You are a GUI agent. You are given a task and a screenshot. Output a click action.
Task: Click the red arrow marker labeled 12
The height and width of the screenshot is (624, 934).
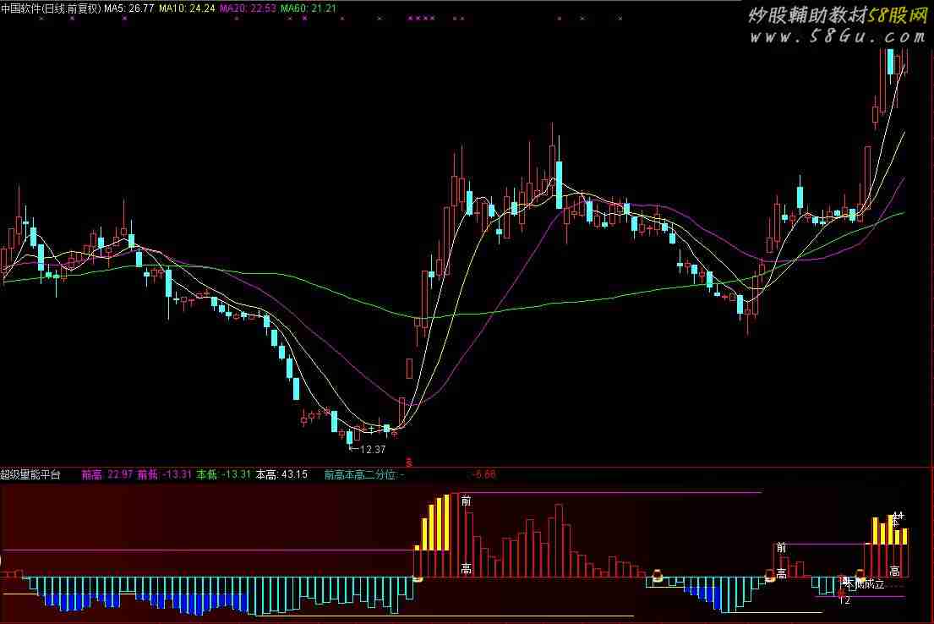click(842, 596)
